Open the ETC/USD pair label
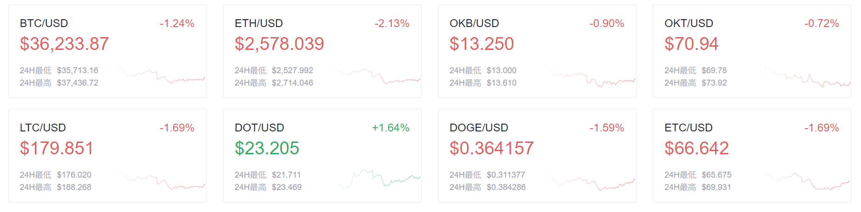861x212 pixels. 688,128
